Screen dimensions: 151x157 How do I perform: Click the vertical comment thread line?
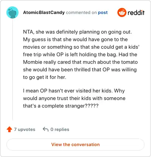[12, 69]
